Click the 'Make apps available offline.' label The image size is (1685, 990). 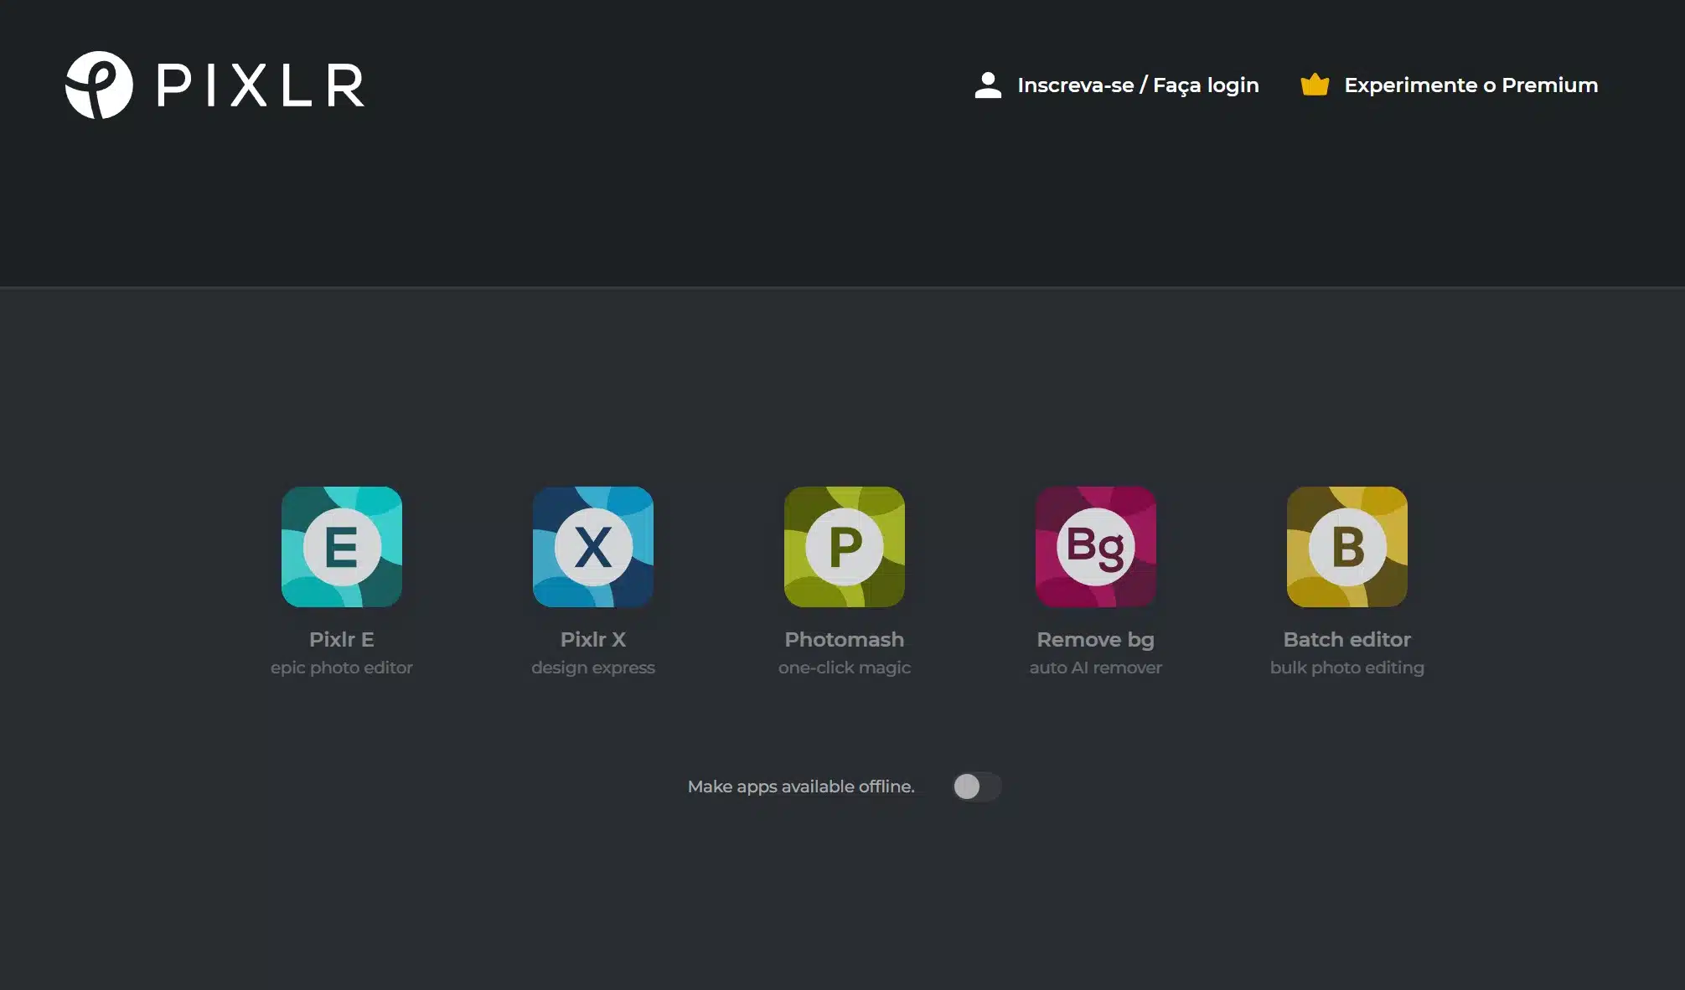(800, 786)
